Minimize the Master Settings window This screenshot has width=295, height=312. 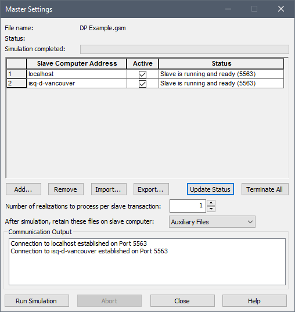point(228,9)
